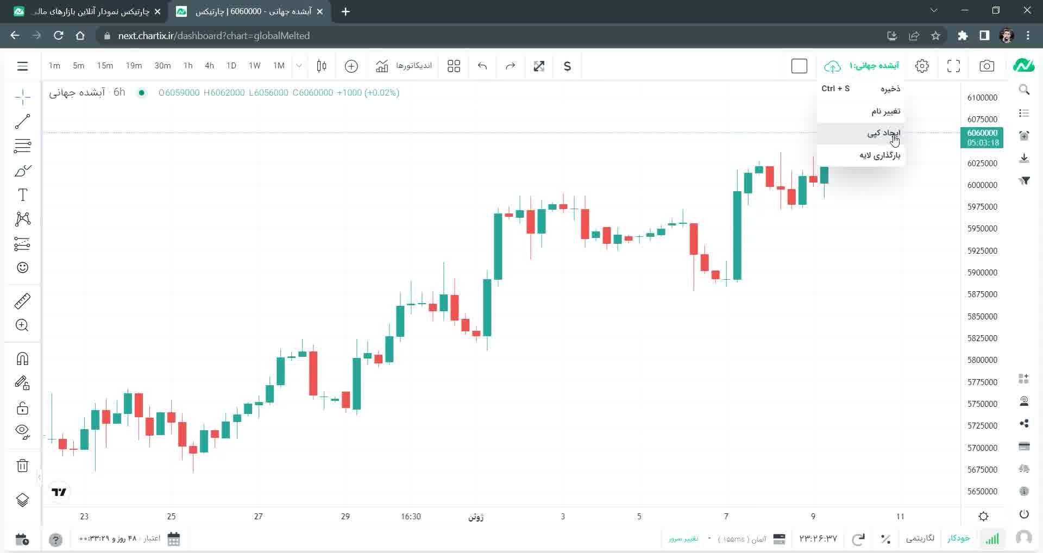This screenshot has width=1043, height=553.
Task: Click the 'تغییر سرور' link
Action: [x=683, y=539]
